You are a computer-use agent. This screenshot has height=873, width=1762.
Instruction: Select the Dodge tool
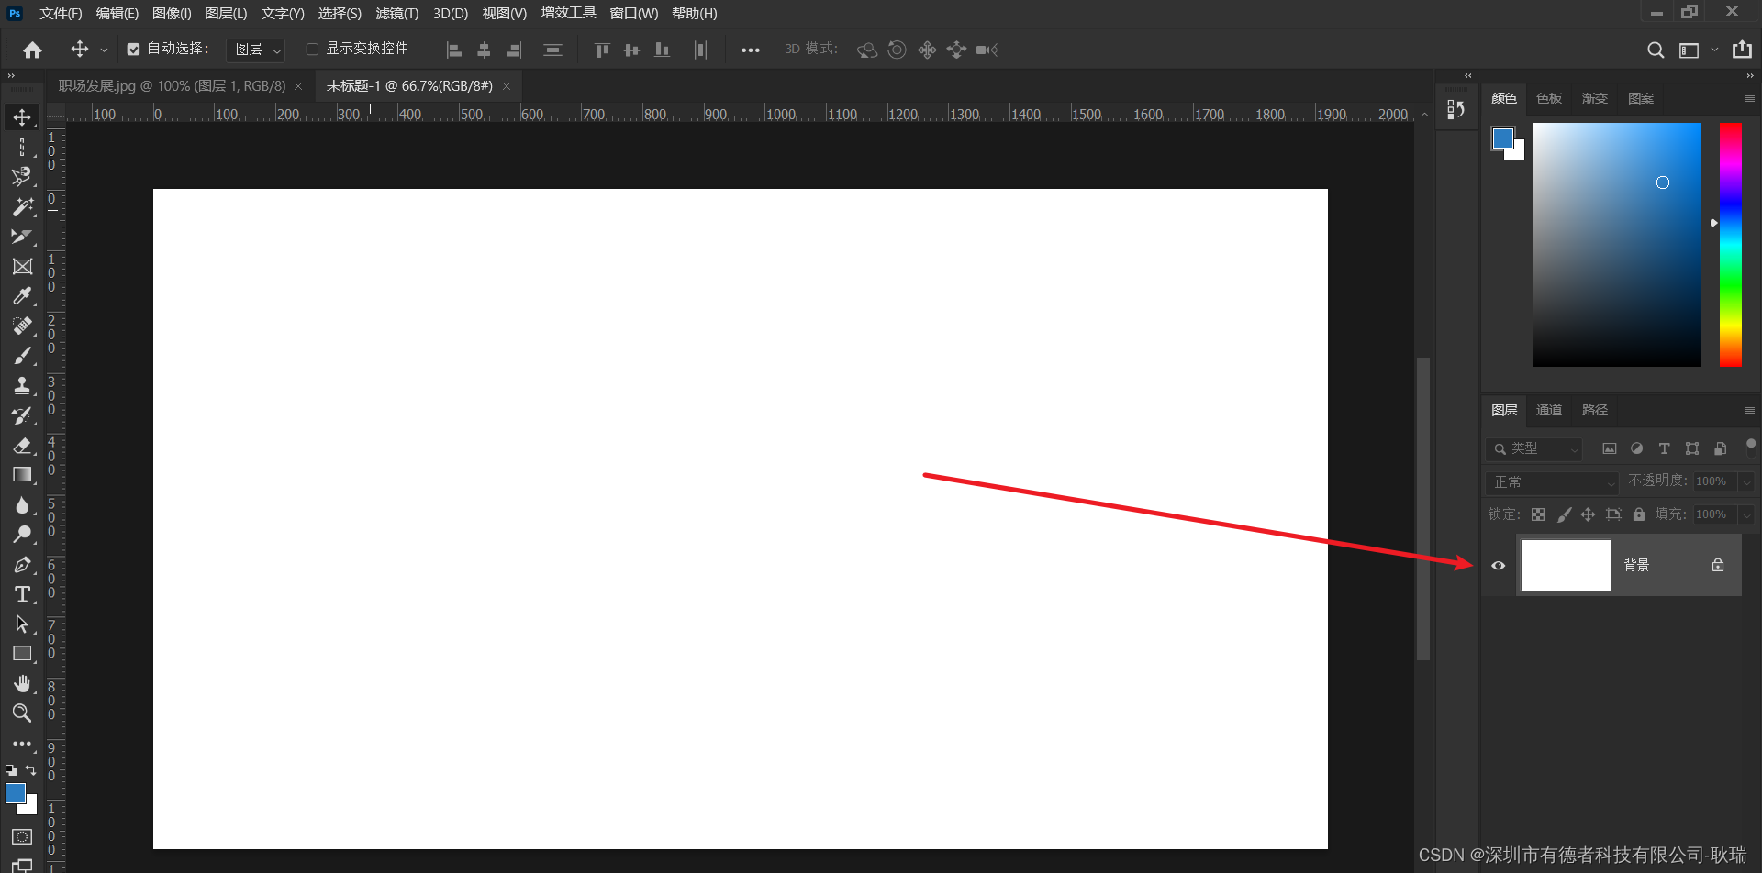pyautogui.click(x=22, y=534)
